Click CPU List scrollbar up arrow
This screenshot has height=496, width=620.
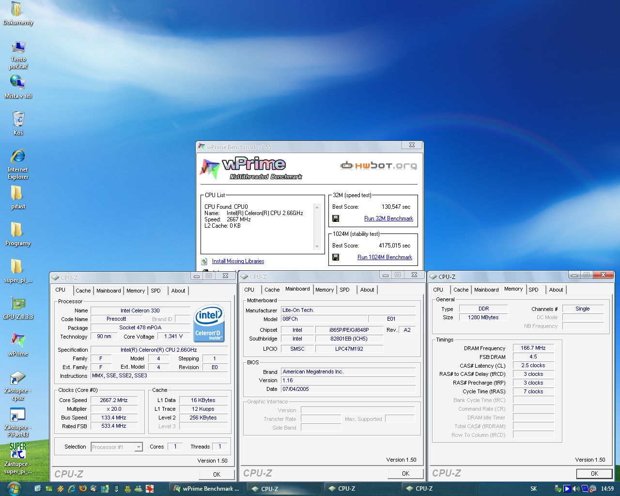[x=317, y=207]
